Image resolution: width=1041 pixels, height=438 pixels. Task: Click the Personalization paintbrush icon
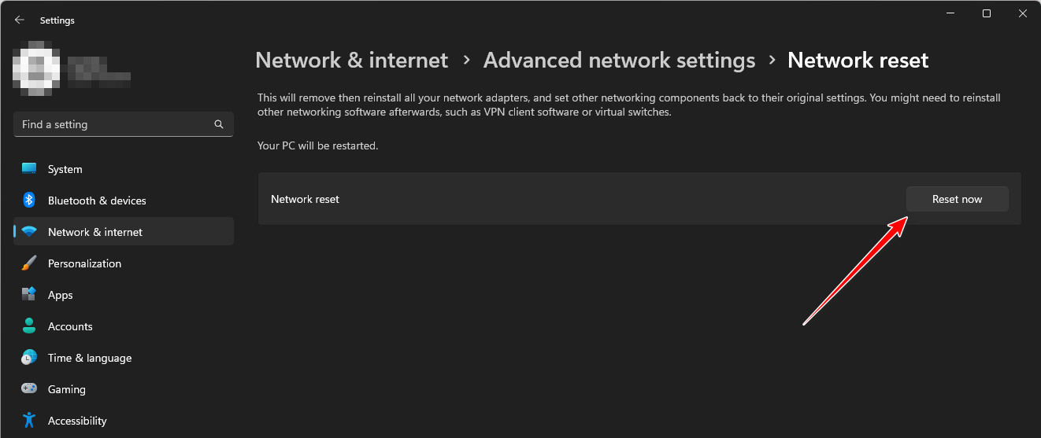(x=29, y=263)
